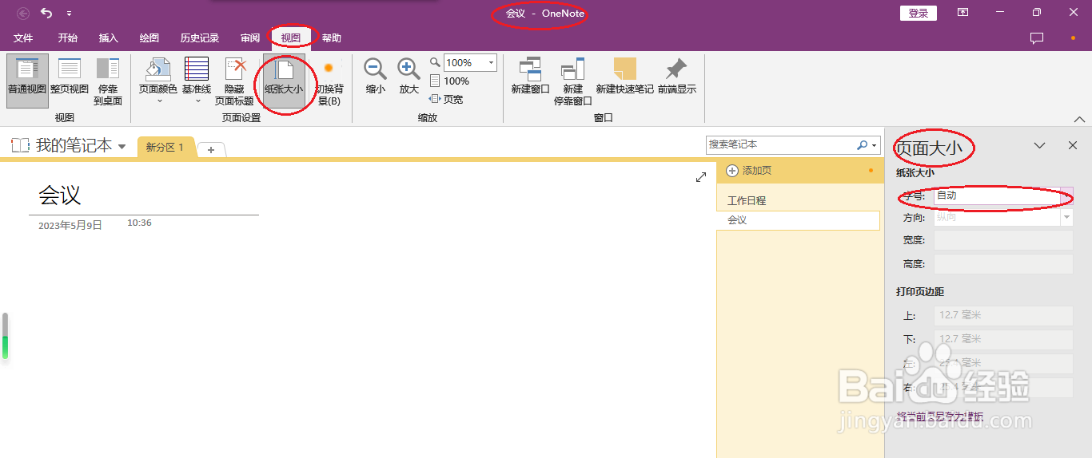Click the page time 10:36
This screenshot has height=458, width=1092.
click(x=139, y=223)
